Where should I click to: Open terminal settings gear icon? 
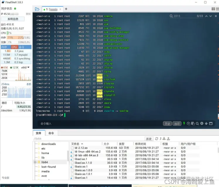point(202,123)
